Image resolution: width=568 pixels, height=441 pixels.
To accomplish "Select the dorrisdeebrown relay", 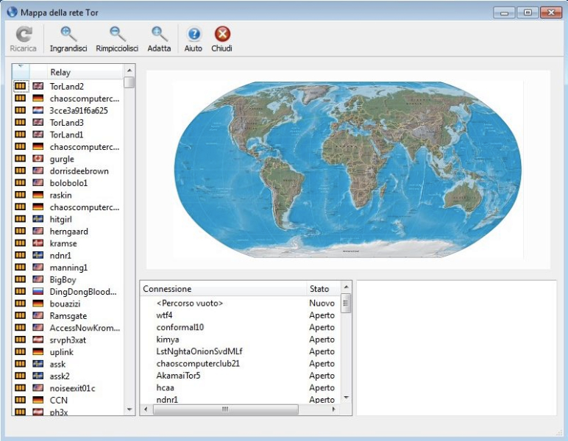I will point(79,171).
